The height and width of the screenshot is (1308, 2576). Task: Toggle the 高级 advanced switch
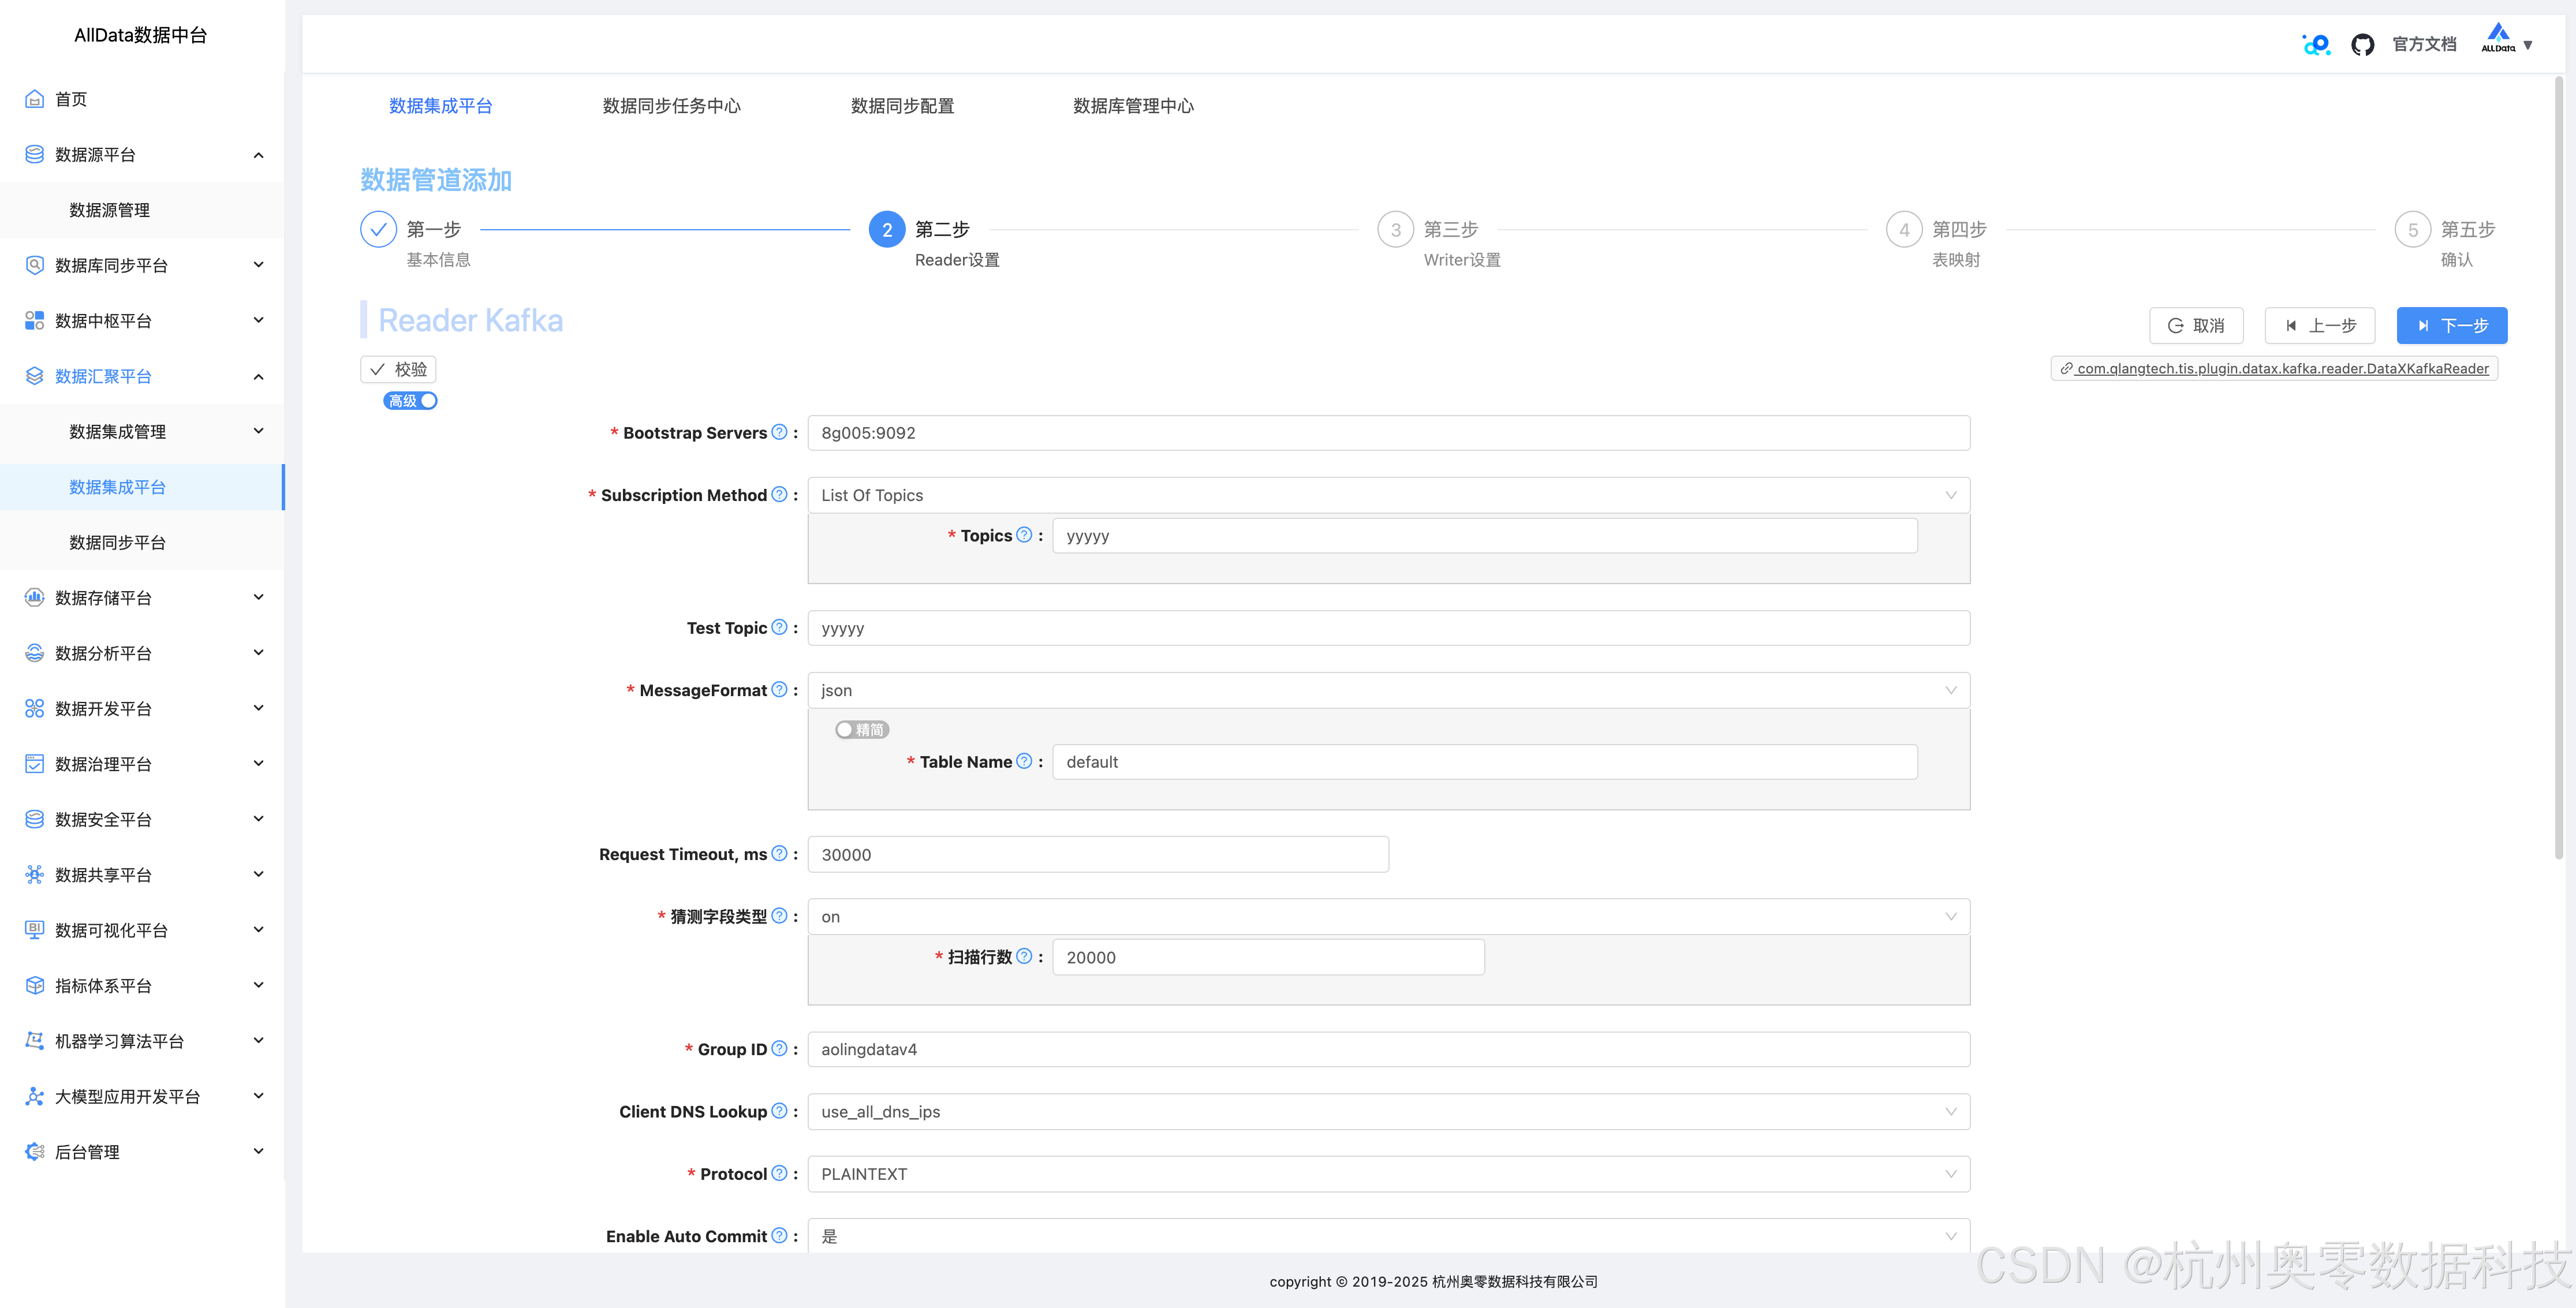[410, 401]
